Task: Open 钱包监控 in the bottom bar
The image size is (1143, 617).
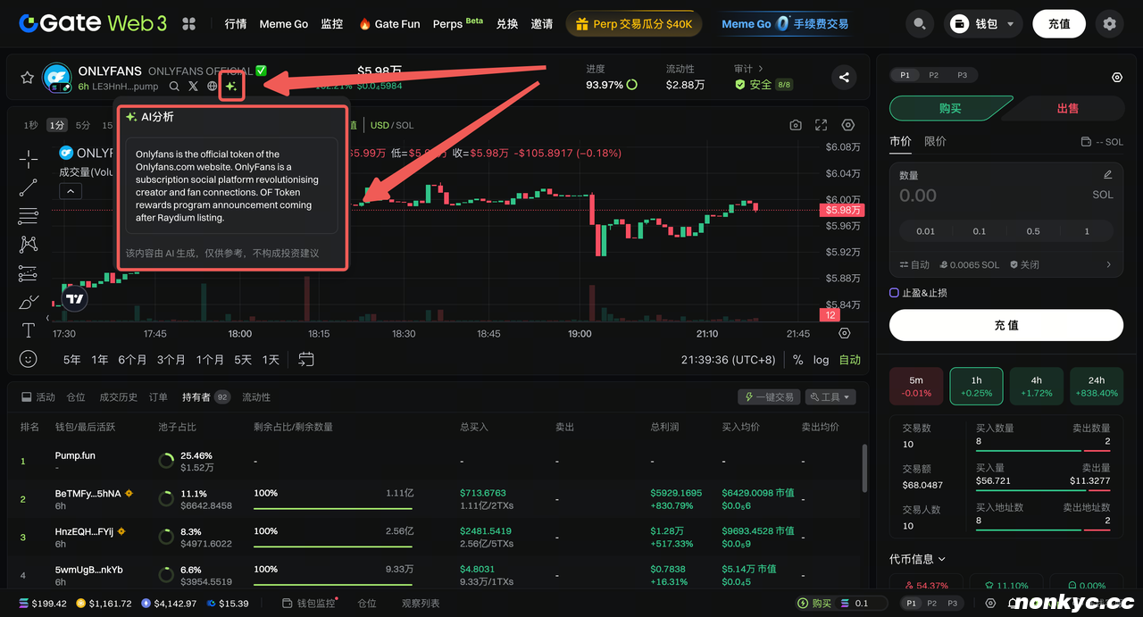Action: tap(310, 604)
